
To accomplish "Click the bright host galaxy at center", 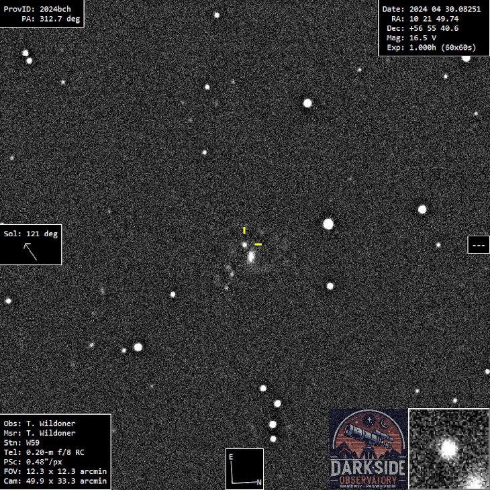I will tap(251, 256).
